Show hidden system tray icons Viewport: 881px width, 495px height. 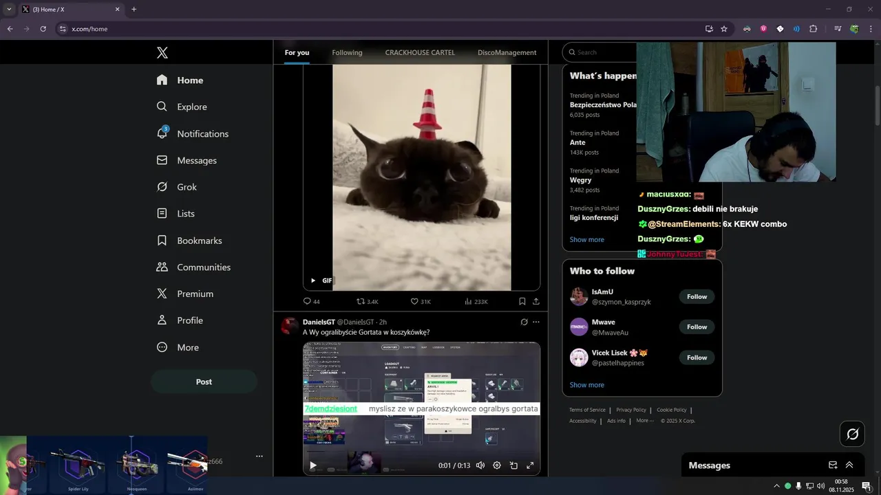coord(777,486)
